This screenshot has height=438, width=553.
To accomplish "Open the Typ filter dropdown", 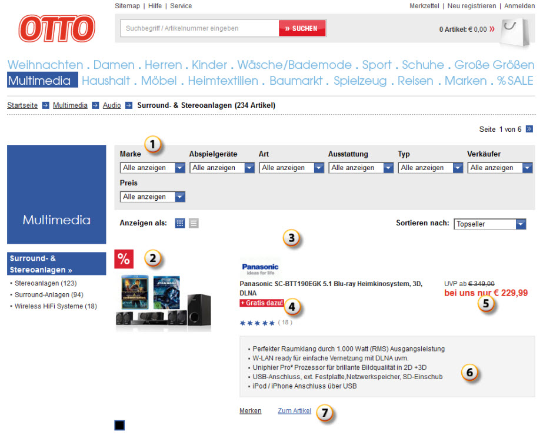I will pyautogui.click(x=430, y=168).
